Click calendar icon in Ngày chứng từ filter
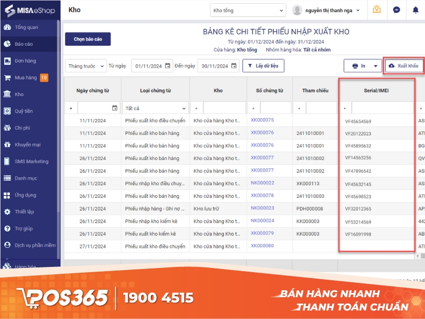425x319 pixels. pyautogui.click(x=115, y=108)
